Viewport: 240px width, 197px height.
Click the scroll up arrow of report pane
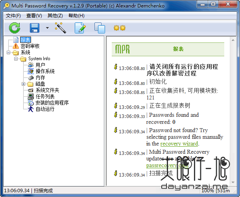(x=233, y=40)
